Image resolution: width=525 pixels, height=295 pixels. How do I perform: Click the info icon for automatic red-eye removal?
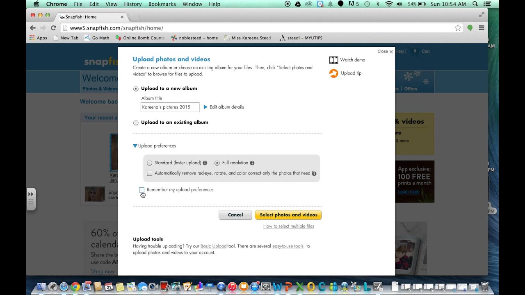pyautogui.click(x=314, y=173)
